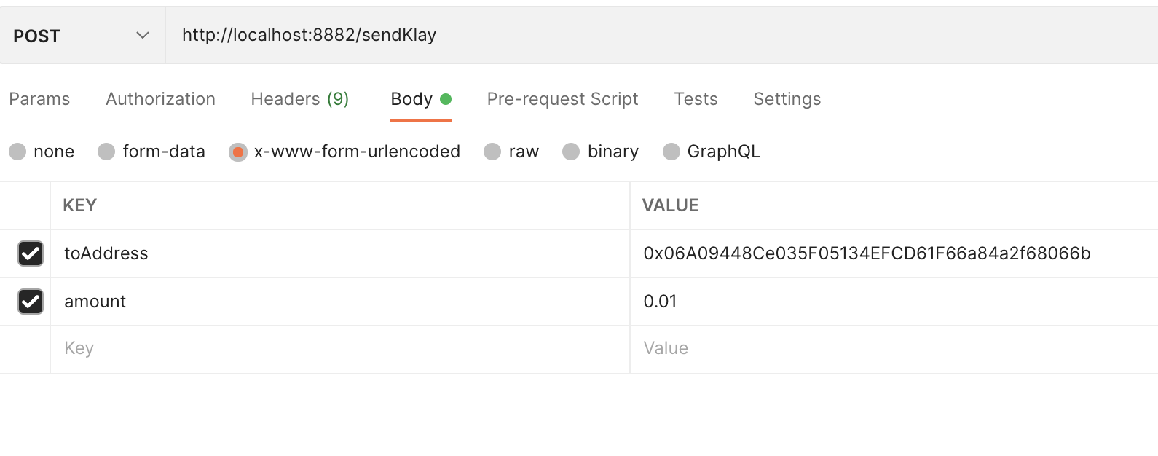This screenshot has width=1158, height=456.
Task: Select the GraphQL body type
Action: coord(671,152)
